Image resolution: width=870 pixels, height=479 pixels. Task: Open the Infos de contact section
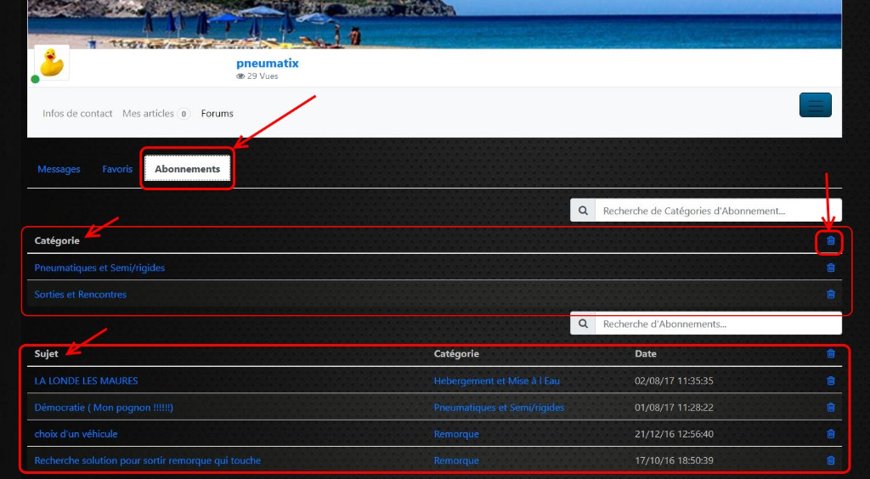(77, 114)
